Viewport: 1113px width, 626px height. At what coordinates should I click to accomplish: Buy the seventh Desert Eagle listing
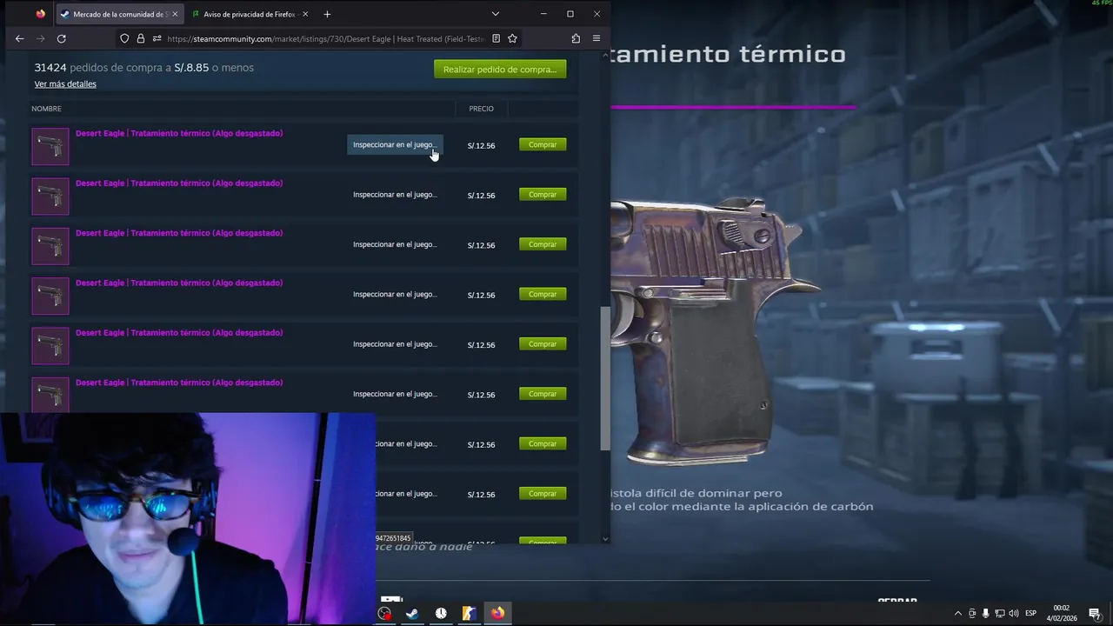tap(543, 443)
